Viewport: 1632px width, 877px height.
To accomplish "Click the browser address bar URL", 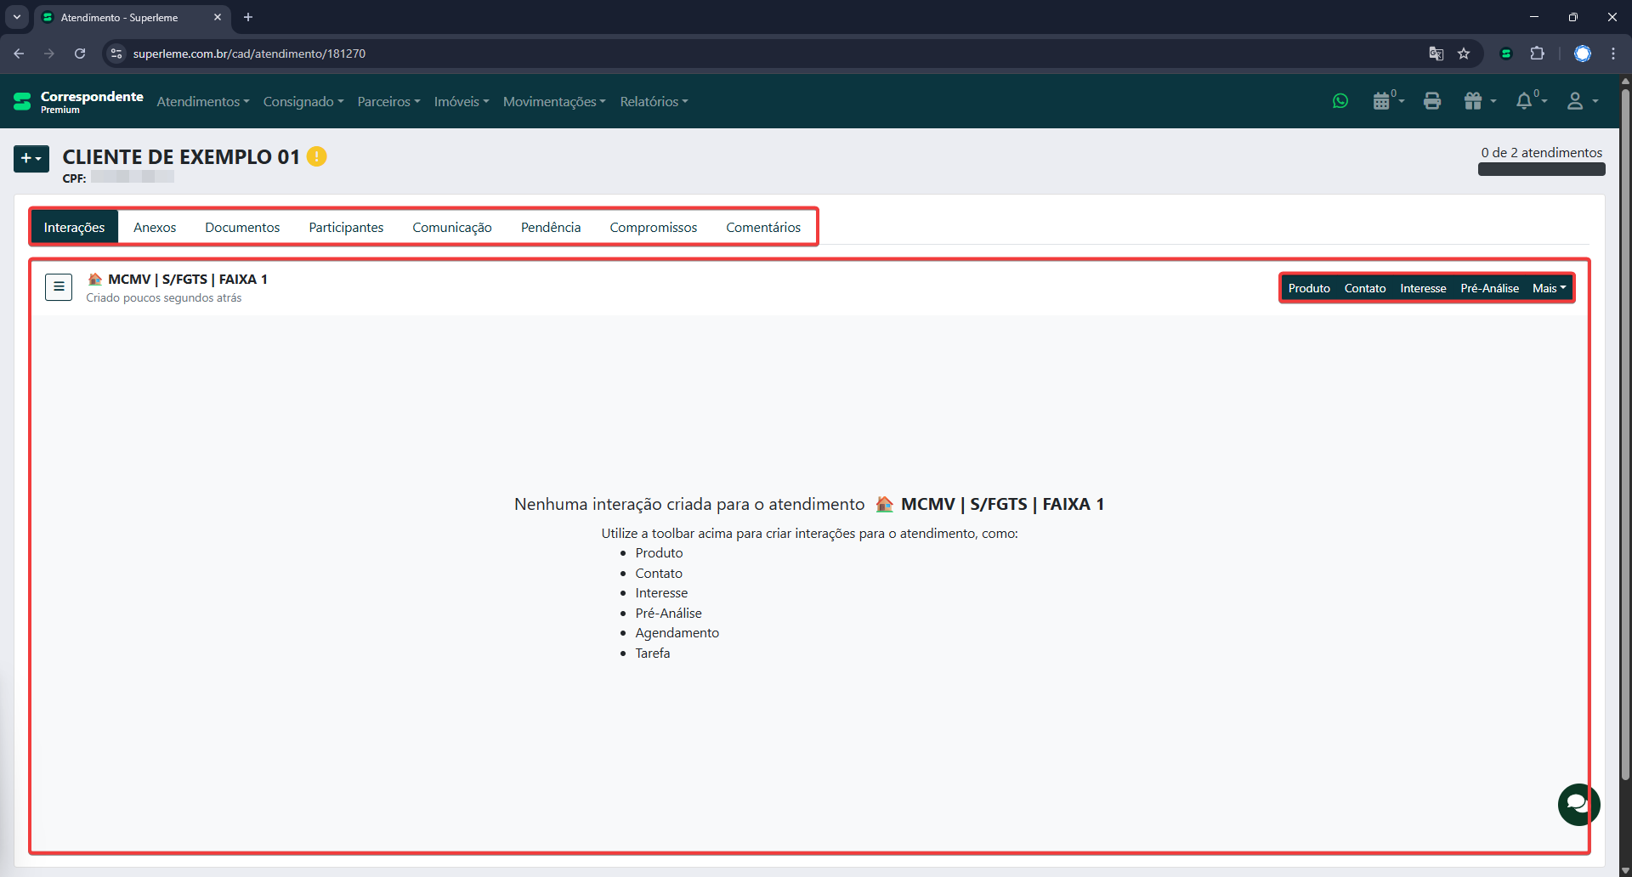I will [x=249, y=54].
